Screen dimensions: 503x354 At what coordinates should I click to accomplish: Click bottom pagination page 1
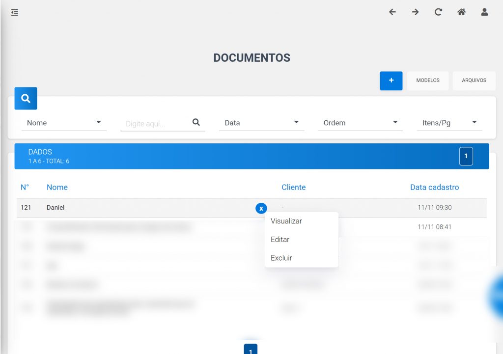click(251, 349)
